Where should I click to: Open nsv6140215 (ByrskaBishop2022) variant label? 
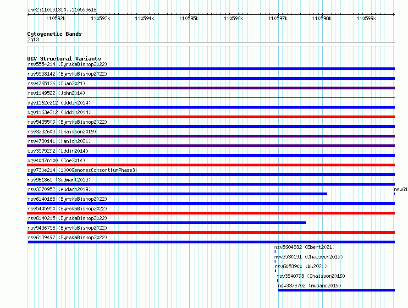point(67,218)
